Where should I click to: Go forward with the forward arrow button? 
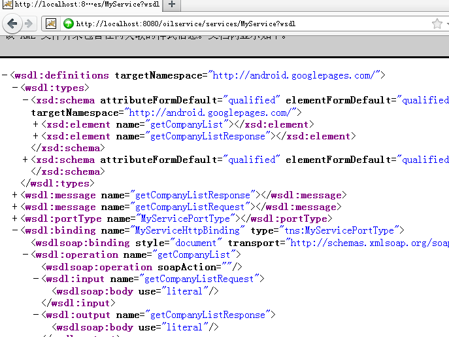click(29, 24)
